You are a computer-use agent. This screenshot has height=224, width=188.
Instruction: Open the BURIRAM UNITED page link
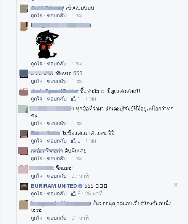pyautogui.click(x=54, y=186)
